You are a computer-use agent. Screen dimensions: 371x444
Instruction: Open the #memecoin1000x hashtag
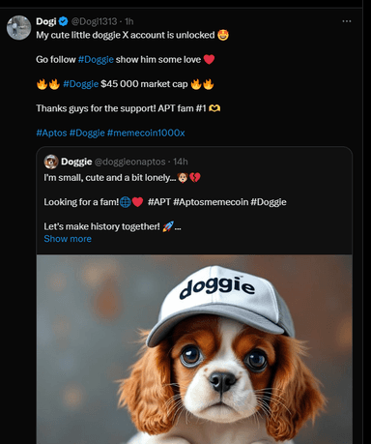(146, 133)
